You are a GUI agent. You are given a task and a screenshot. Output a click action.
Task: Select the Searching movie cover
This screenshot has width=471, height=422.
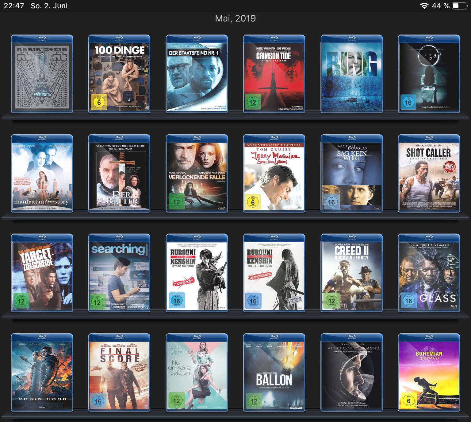pyautogui.click(x=119, y=273)
